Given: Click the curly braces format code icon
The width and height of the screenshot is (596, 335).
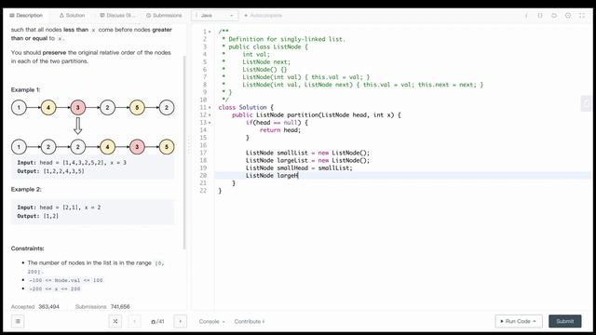Looking at the screenshot, I should [540, 16].
